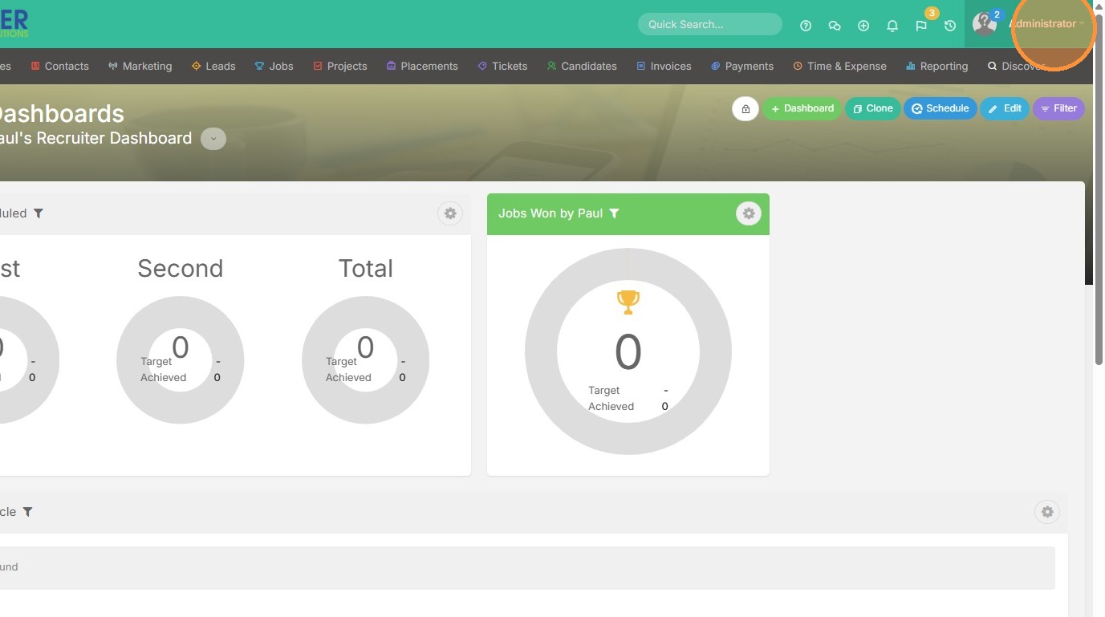Open the Administrator user menu
The height and width of the screenshot is (617, 1105).
tap(1046, 24)
